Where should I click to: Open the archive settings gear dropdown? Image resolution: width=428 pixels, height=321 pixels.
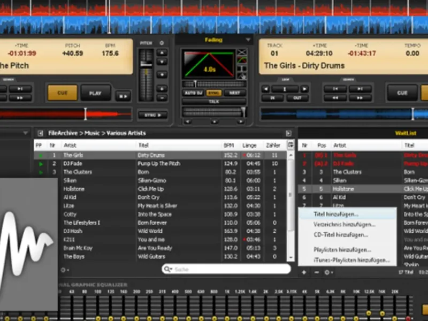point(65,270)
